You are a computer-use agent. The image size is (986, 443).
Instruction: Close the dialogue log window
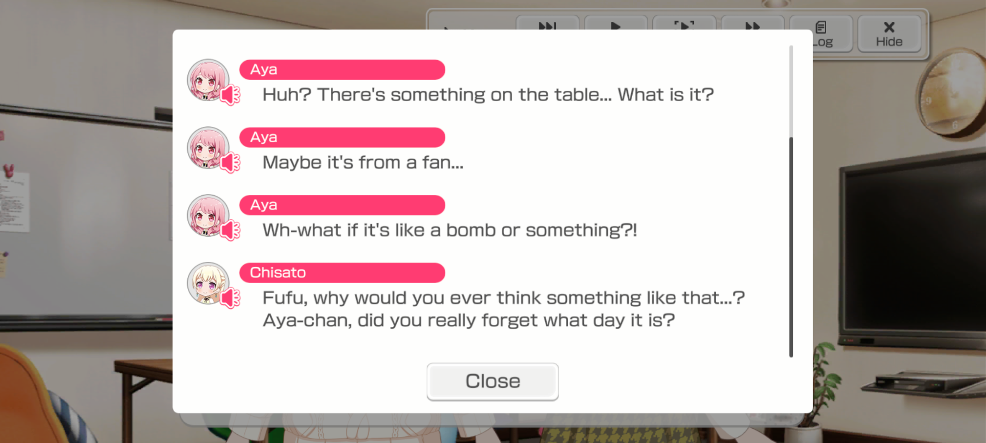[493, 381]
